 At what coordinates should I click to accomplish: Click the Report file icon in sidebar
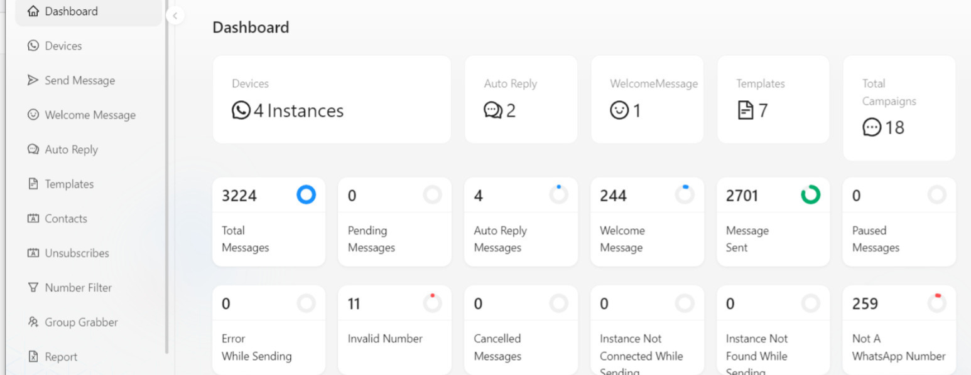coord(33,356)
